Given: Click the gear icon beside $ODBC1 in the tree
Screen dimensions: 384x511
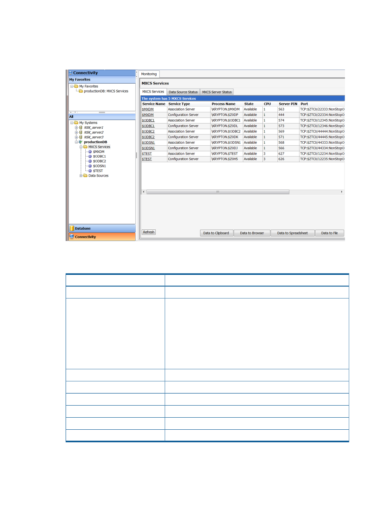Looking at the screenshot, I should click(x=90, y=157).
